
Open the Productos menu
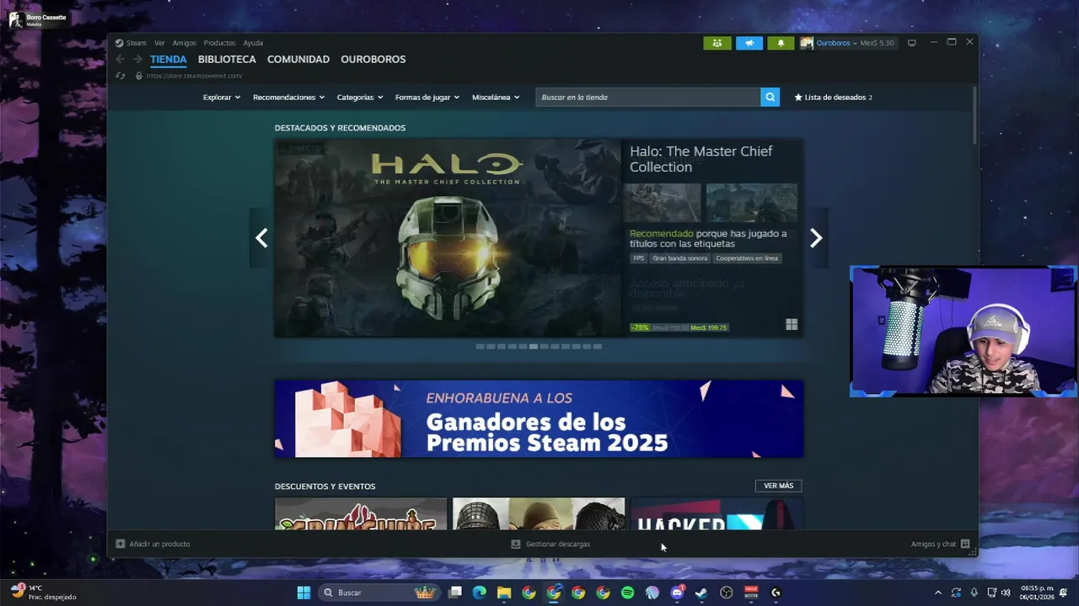[219, 43]
